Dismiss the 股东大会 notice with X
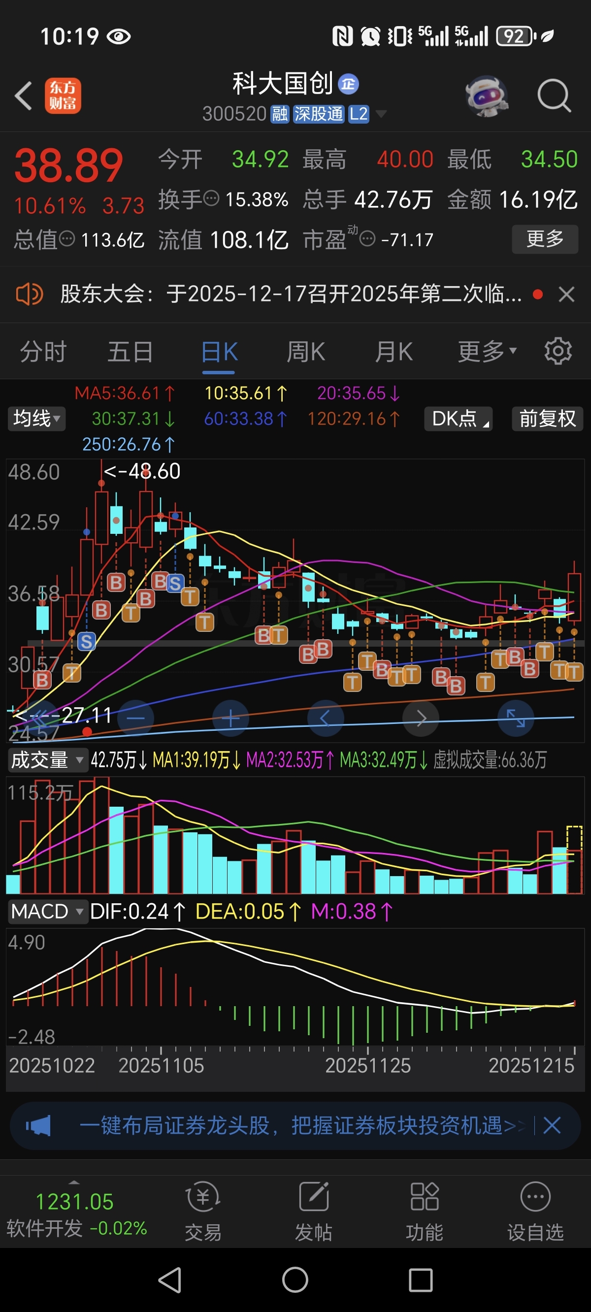This screenshot has height=1312, width=591. pyautogui.click(x=566, y=295)
